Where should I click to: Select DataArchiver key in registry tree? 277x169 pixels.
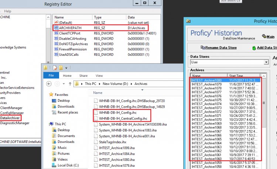click(x=10, y=118)
